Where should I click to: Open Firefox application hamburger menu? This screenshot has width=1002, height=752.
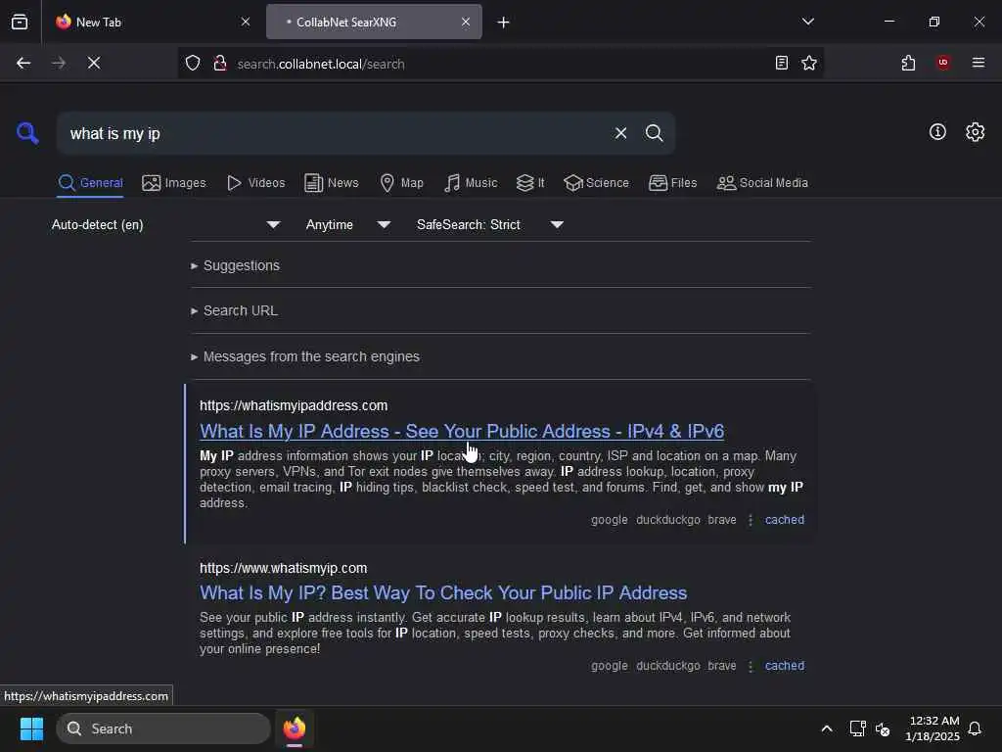pyautogui.click(x=979, y=63)
